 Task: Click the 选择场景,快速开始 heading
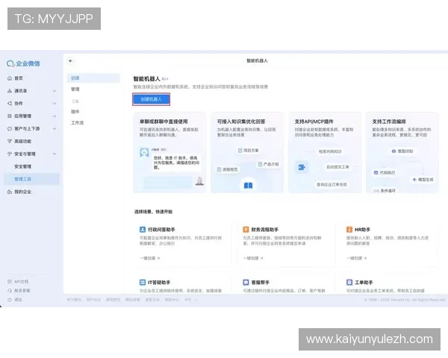[x=153, y=212]
